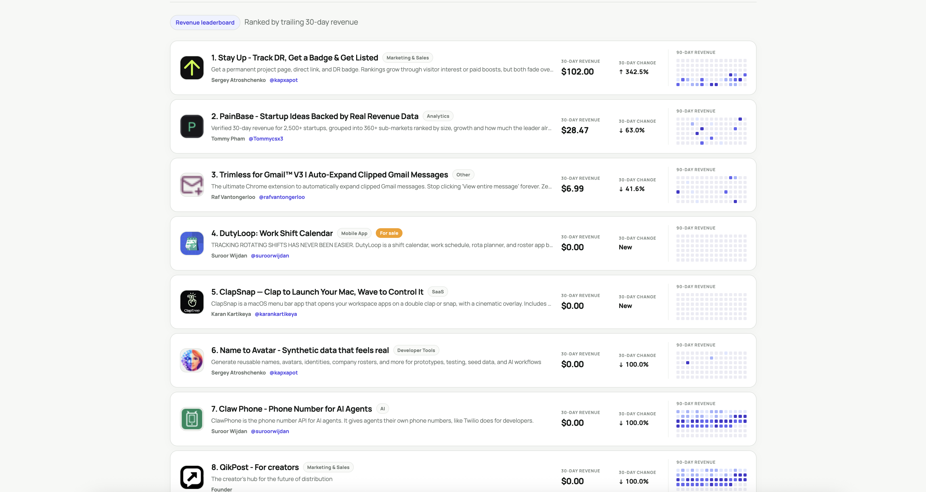Visit the @rafvantongerloo profile link
Screen dimensions: 926x492
click(x=282, y=197)
